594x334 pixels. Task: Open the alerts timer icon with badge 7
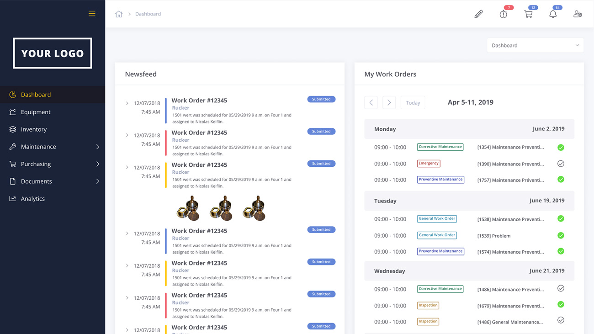point(504,14)
